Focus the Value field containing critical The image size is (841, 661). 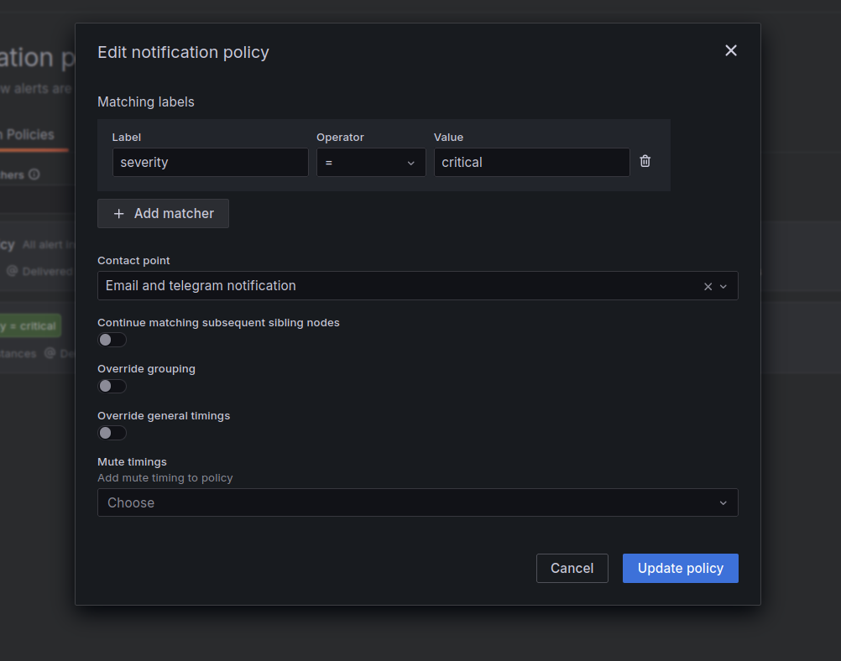point(531,163)
